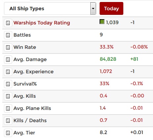This screenshot has height=140, width=153.
Task: Show chart for Avg. Damage row icon
Action: tap(8, 60)
